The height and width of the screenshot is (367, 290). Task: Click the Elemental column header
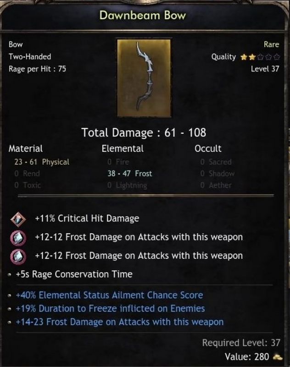[123, 148]
